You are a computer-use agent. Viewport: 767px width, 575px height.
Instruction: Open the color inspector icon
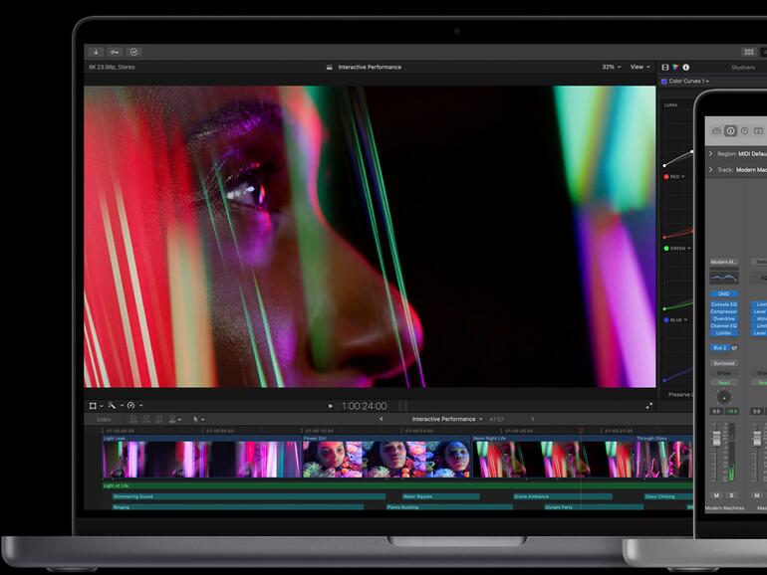pos(675,67)
